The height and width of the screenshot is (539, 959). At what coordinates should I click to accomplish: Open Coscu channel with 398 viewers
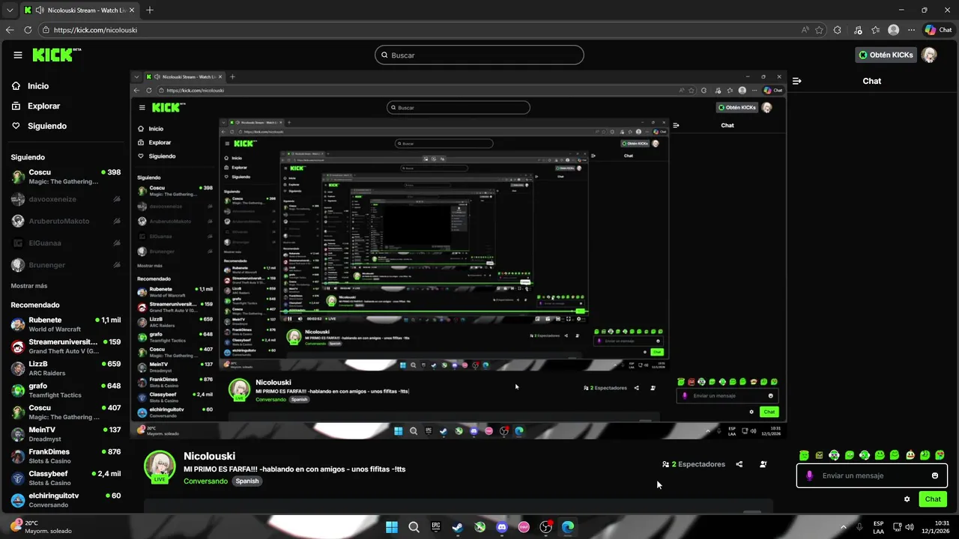pyautogui.click(x=66, y=177)
